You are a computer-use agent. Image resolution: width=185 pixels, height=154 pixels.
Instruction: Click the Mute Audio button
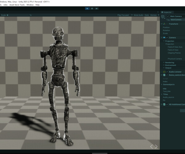(138, 15)
